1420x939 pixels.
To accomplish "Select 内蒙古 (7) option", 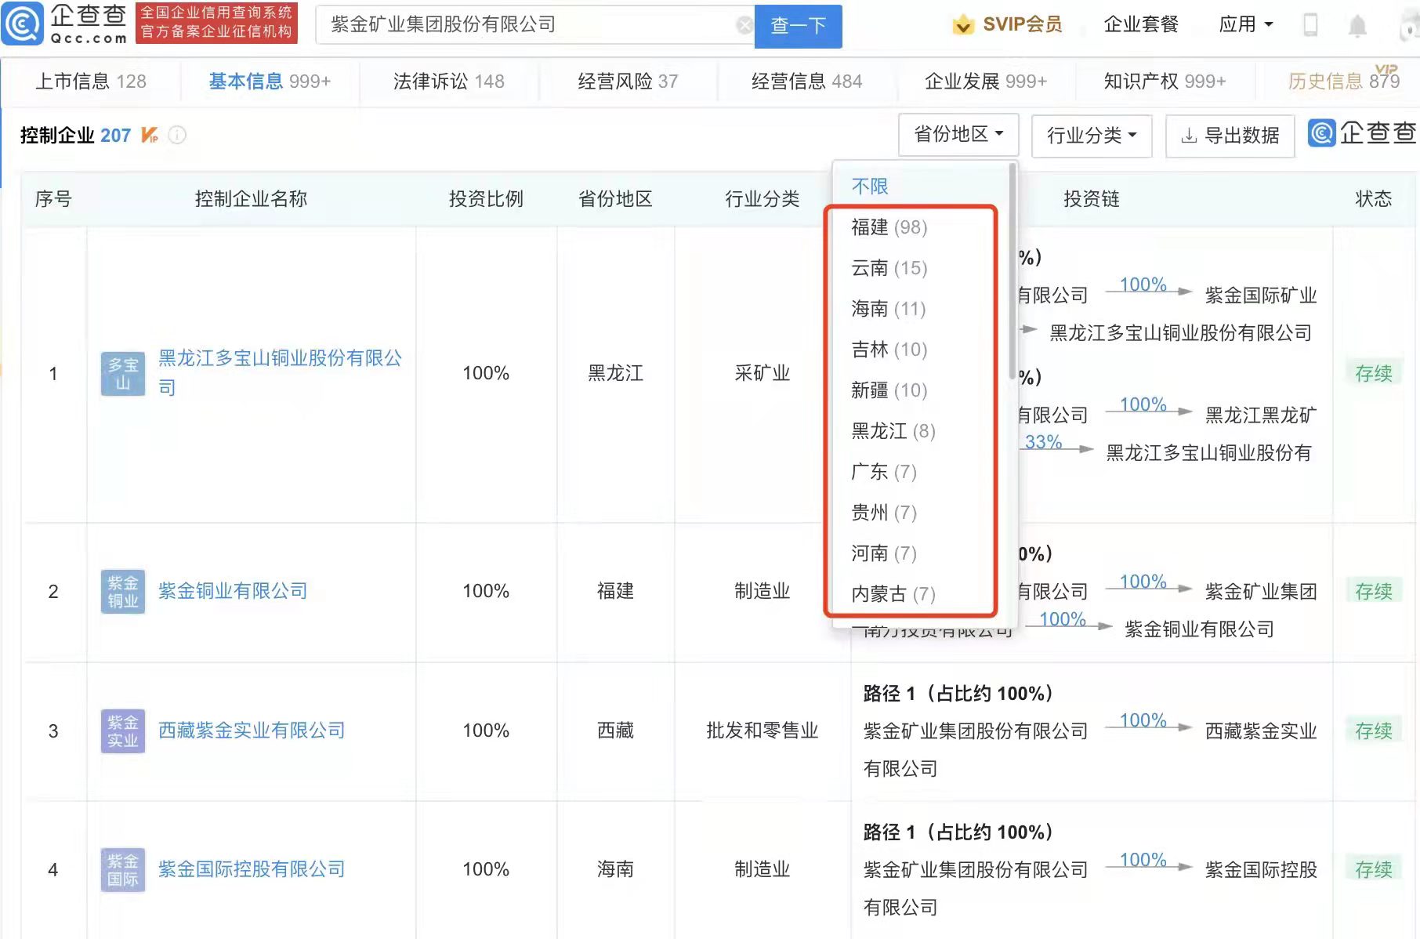I will 893,594.
